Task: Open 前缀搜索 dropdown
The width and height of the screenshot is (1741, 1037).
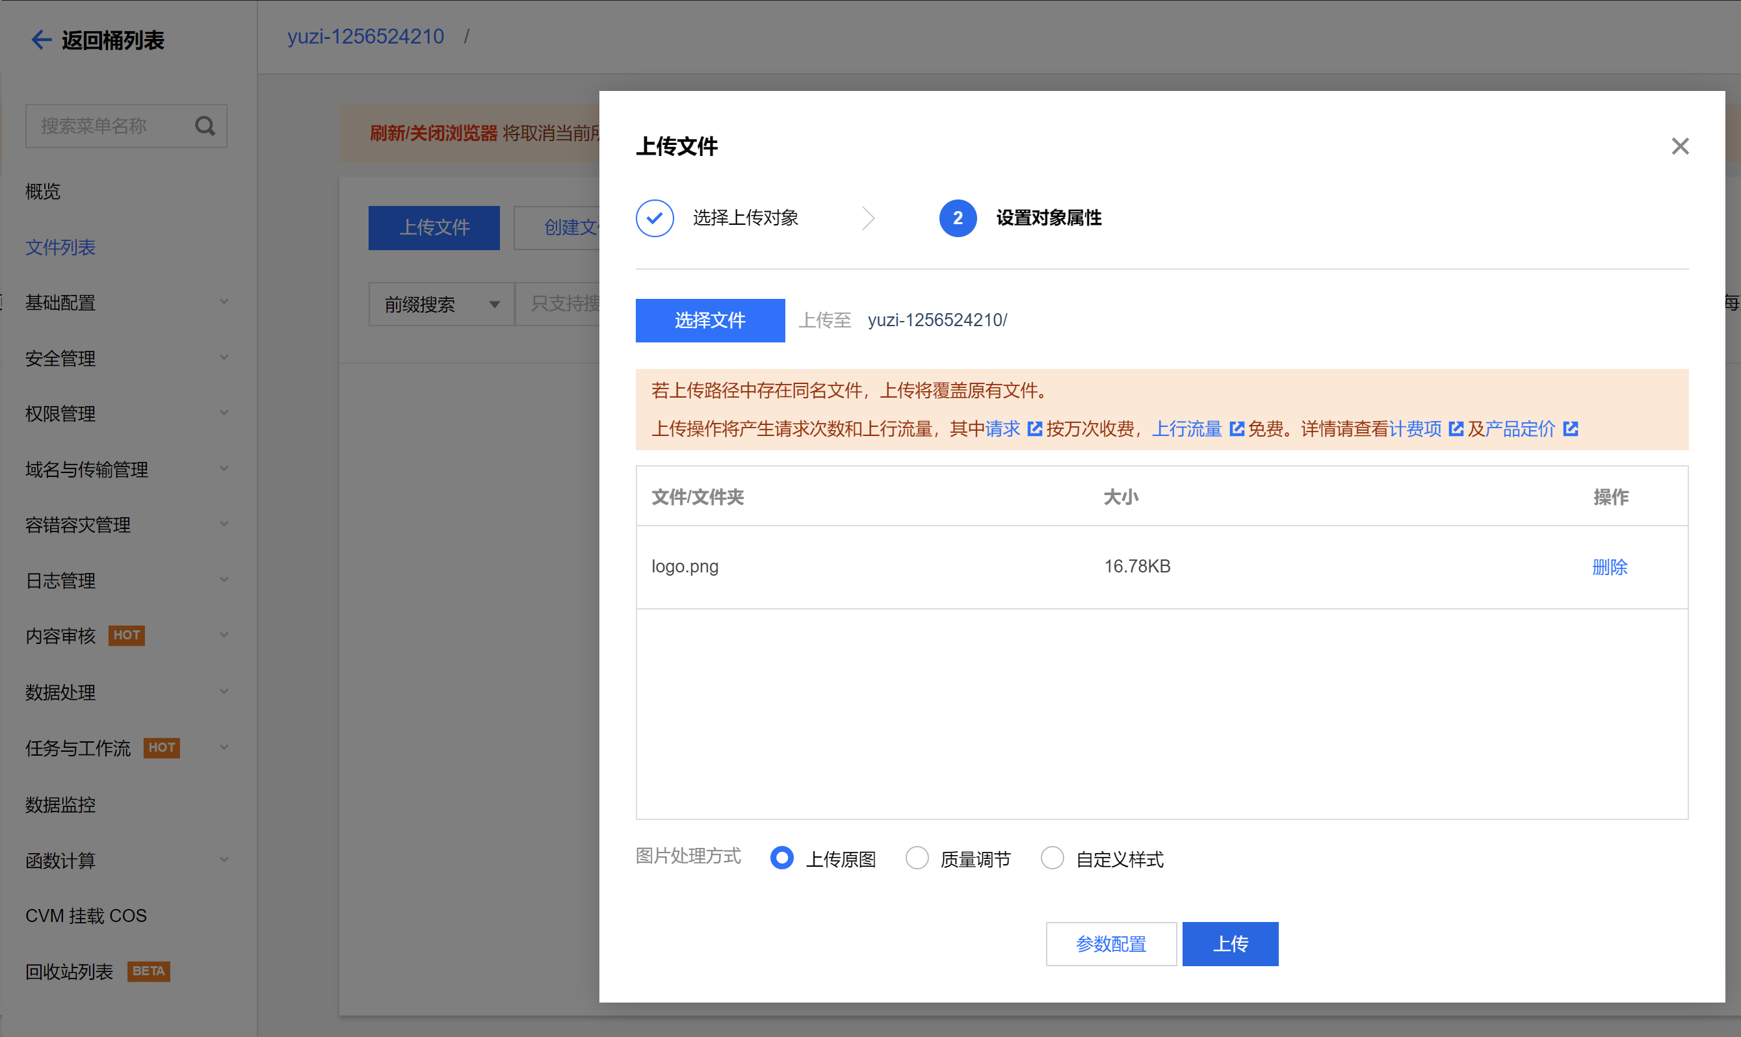Action: [x=441, y=304]
